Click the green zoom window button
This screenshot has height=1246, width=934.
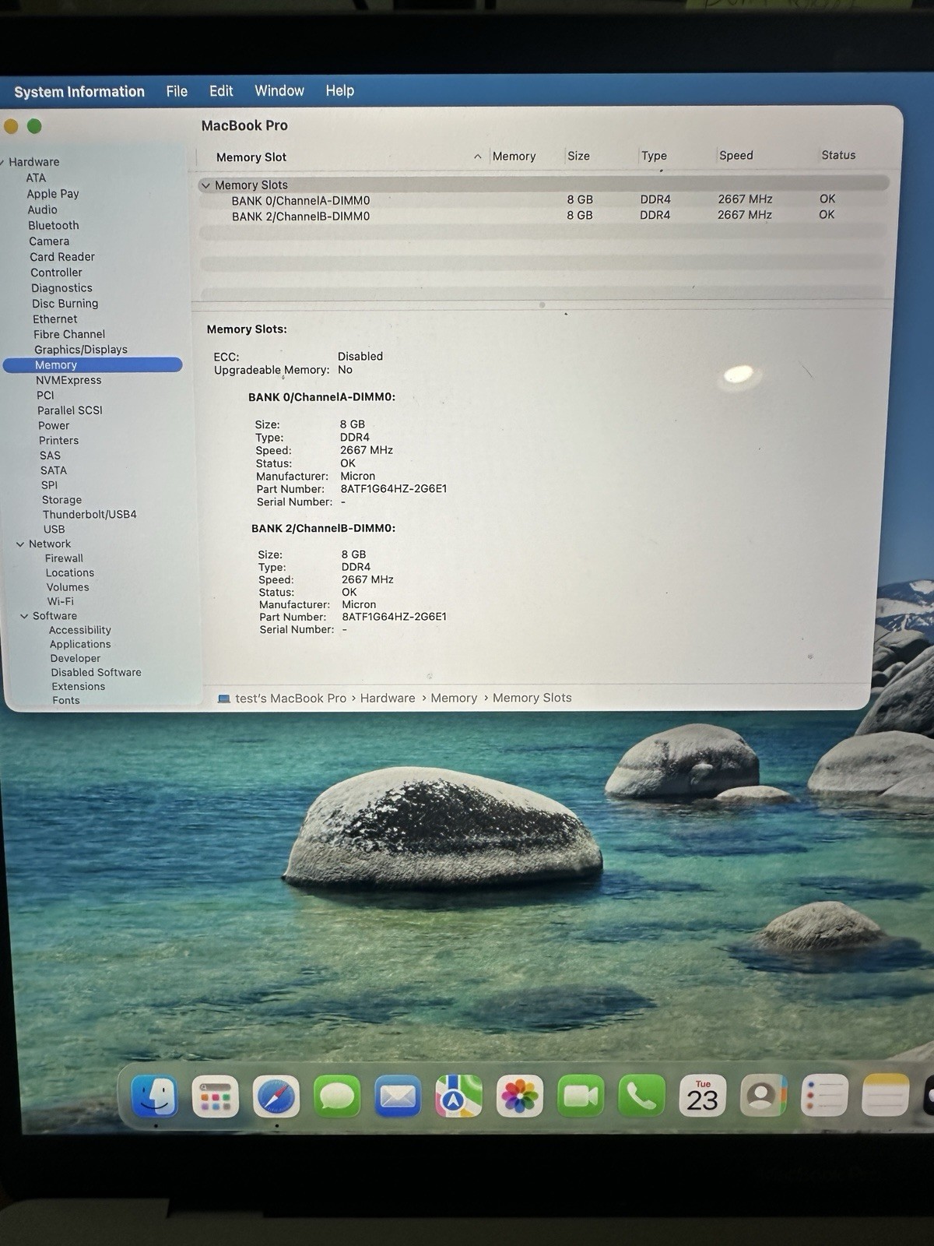(x=34, y=126)
